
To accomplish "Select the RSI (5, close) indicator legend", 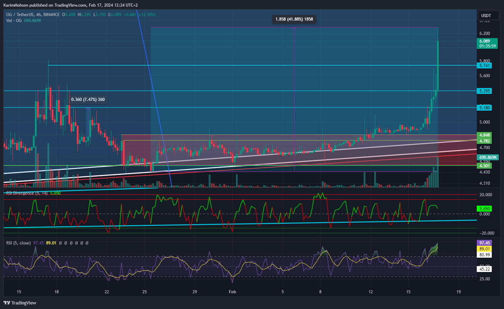I will (x=18, y=243).
